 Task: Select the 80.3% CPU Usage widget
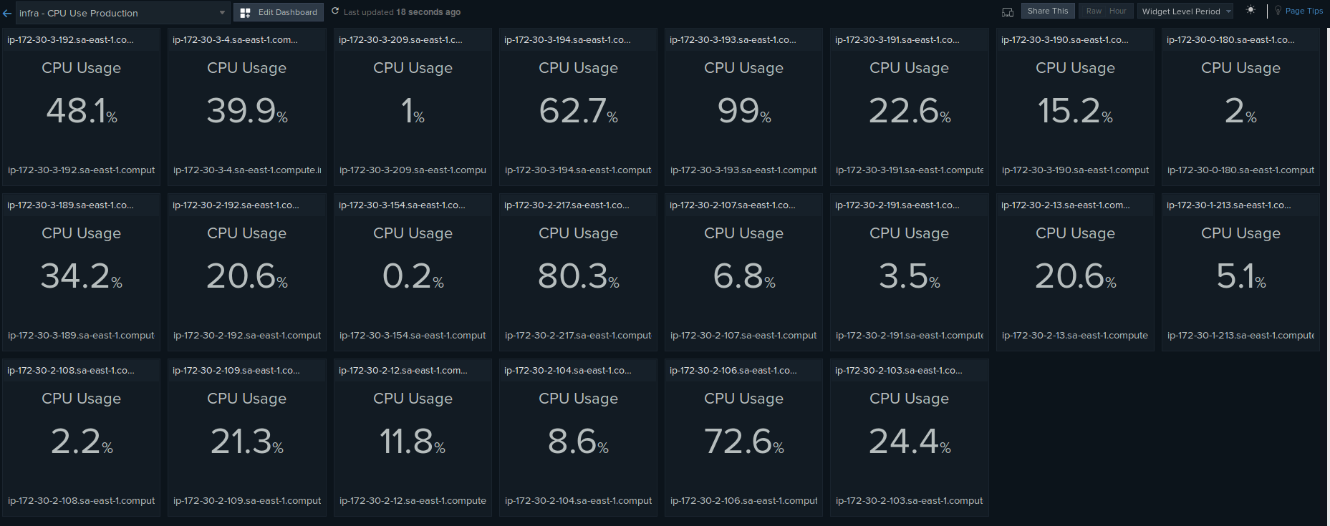578,276
